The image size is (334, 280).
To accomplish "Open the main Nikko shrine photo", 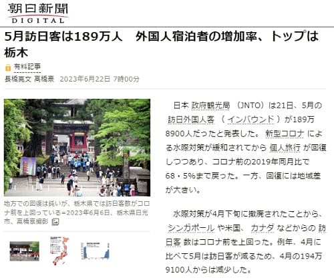I will [77, 148].
